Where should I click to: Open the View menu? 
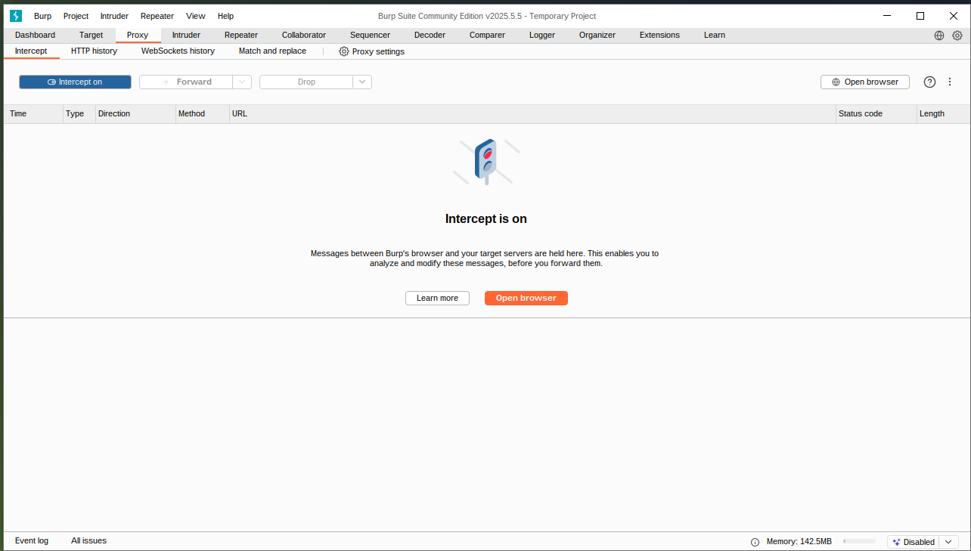pyautogui.click(x=196, y=16)
